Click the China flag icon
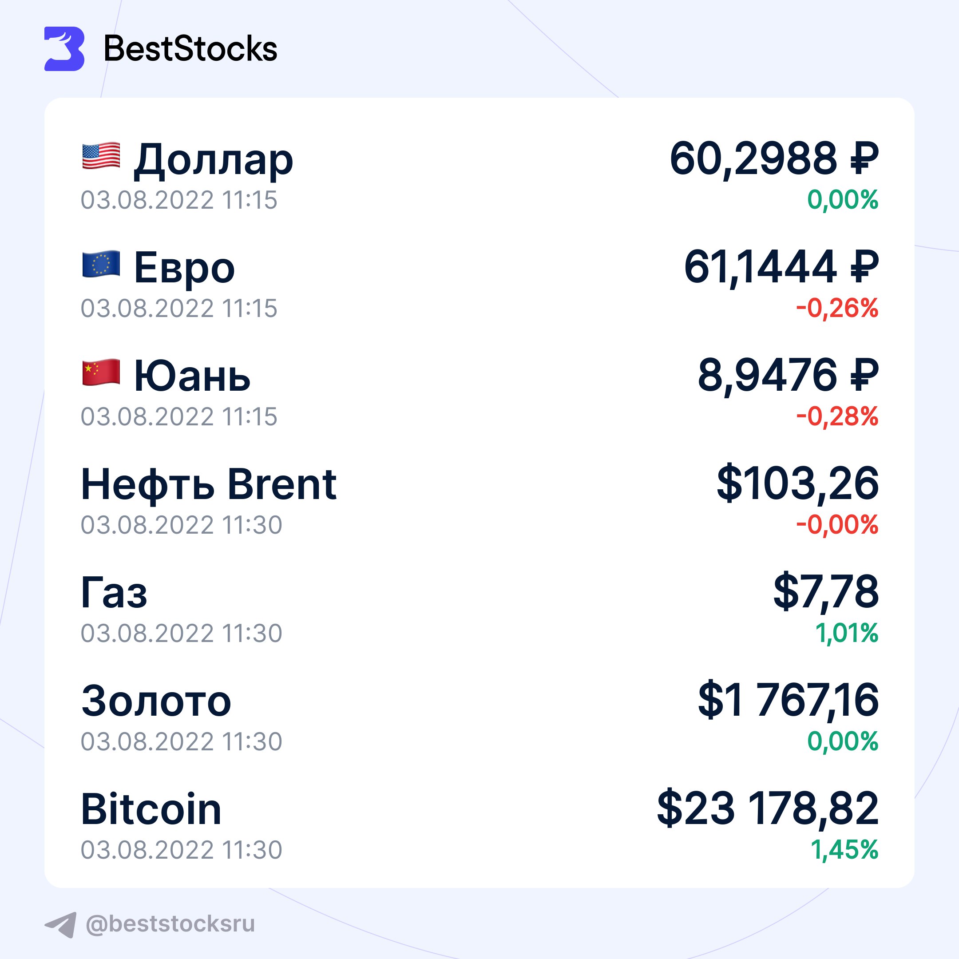The height and width of the screenshot is (959, 959). click(101, 372)
